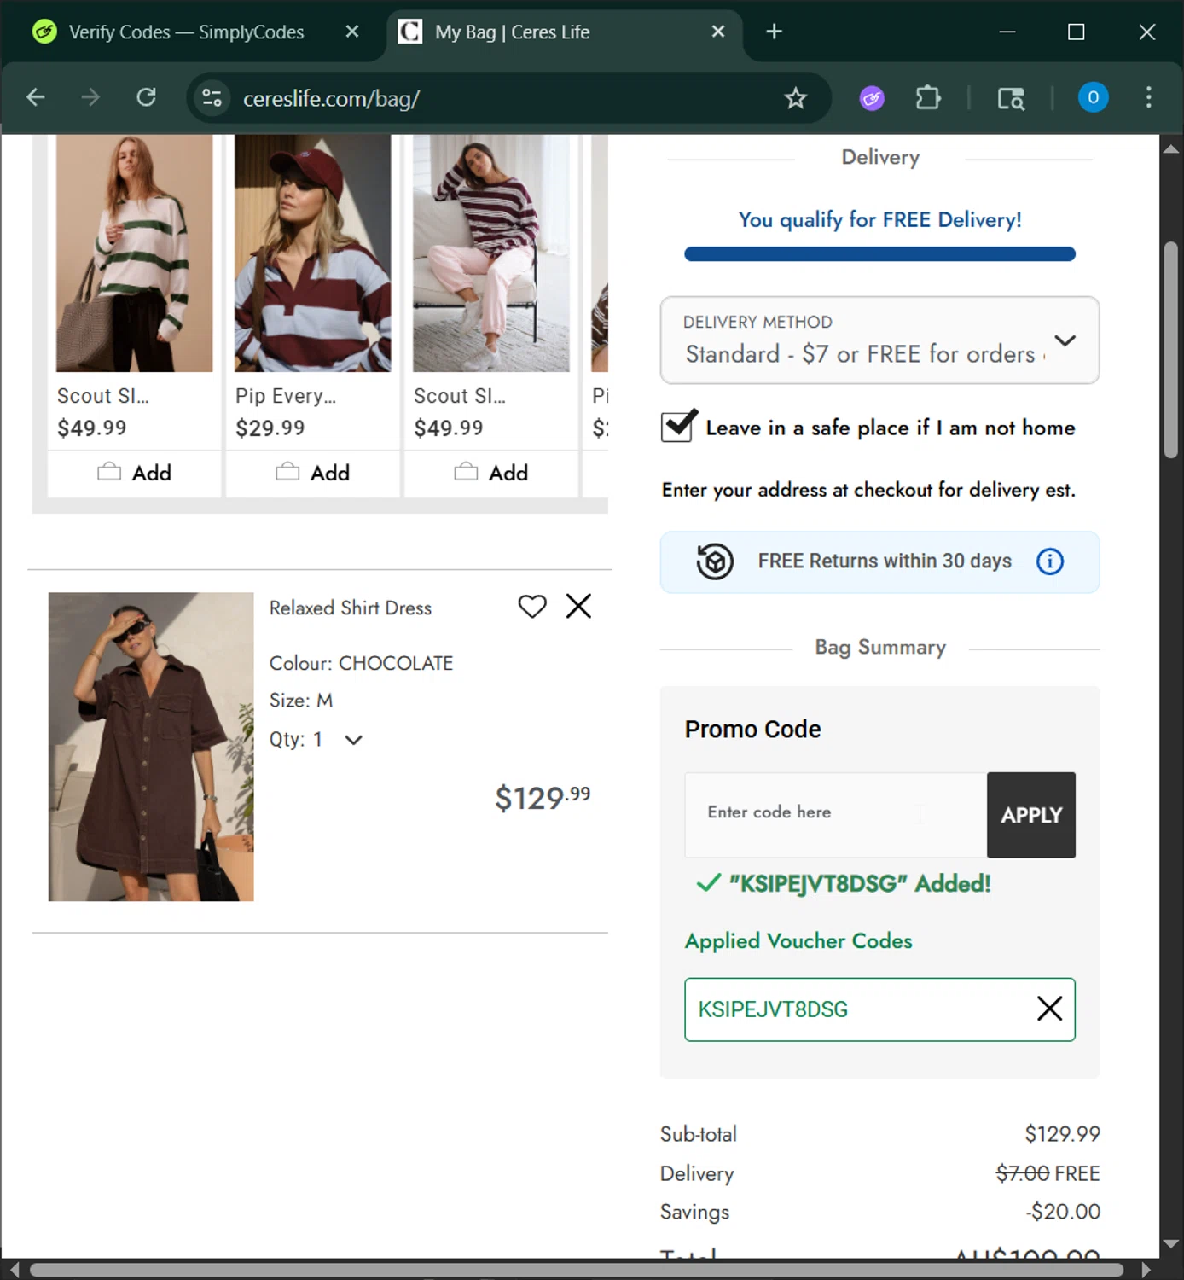Open a new browser tab

pyautogui.click(x=774, y=32)
